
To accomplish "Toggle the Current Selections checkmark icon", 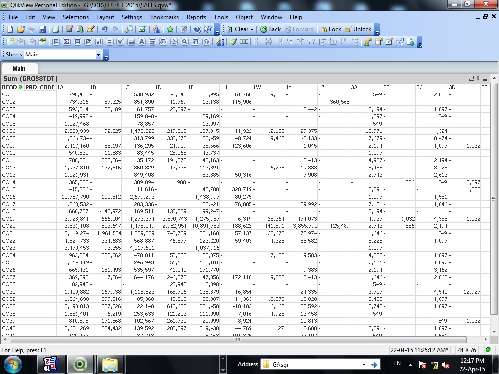I will (x=142, y=29).
